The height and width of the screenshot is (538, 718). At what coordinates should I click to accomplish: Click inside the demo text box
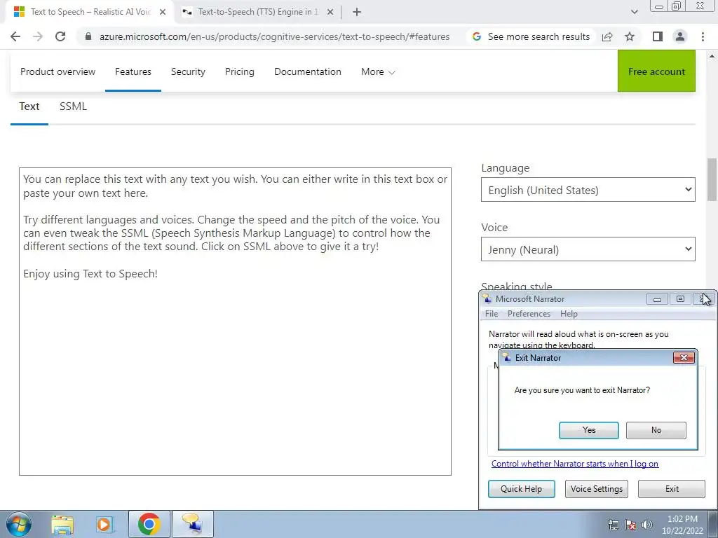pos(235,321)
